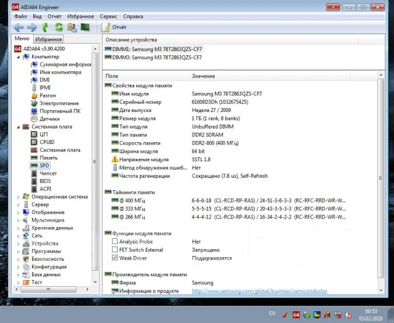Open the Сервис menu
Image resolution: width=394 pixels, height=323 pixels.
coord(108,17)
